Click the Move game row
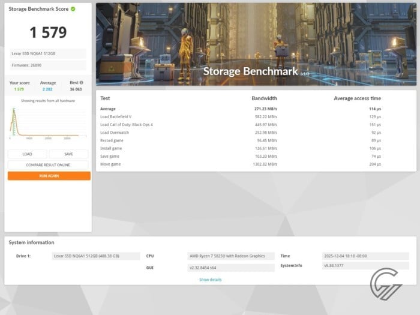 [x=240, y=164]
